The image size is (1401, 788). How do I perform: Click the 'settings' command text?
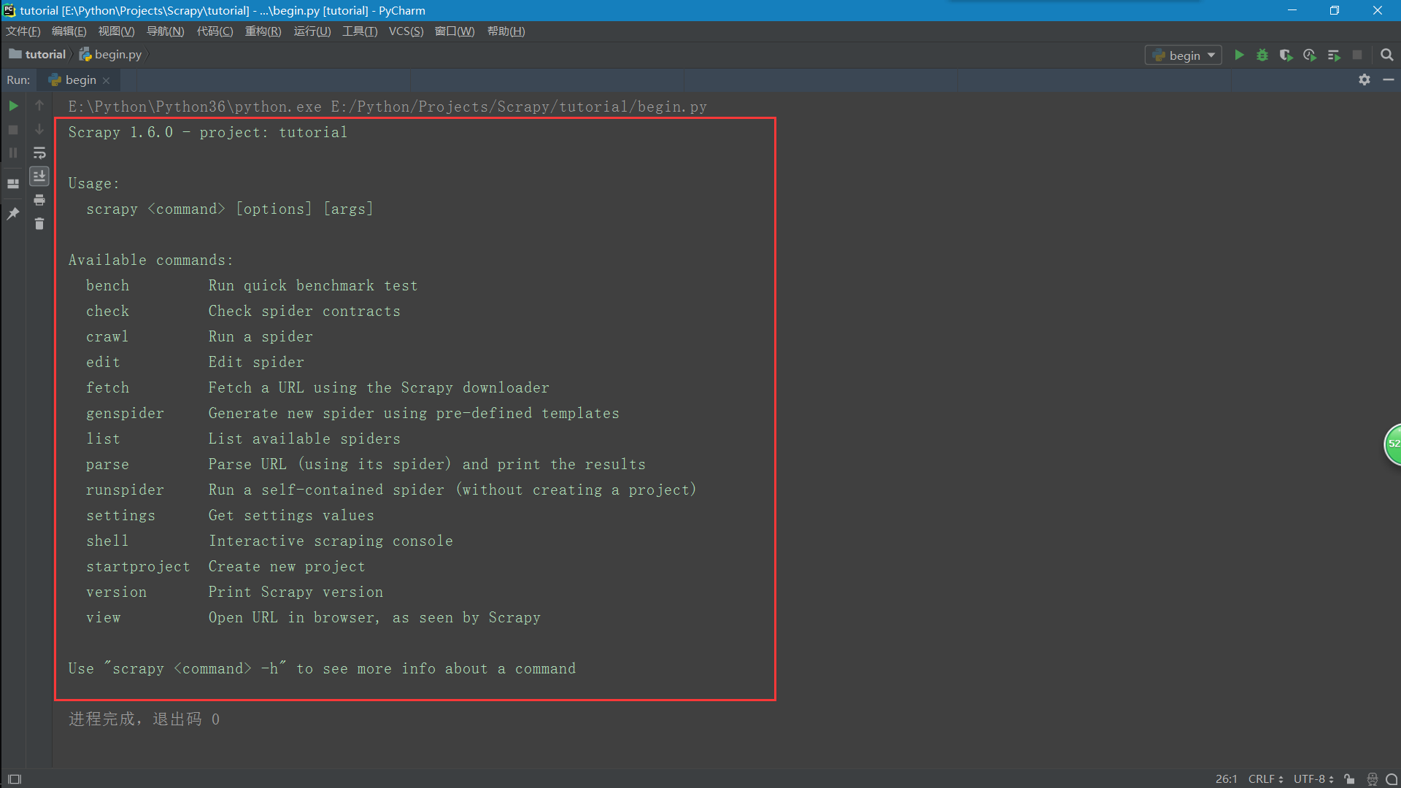click(120, 515)
